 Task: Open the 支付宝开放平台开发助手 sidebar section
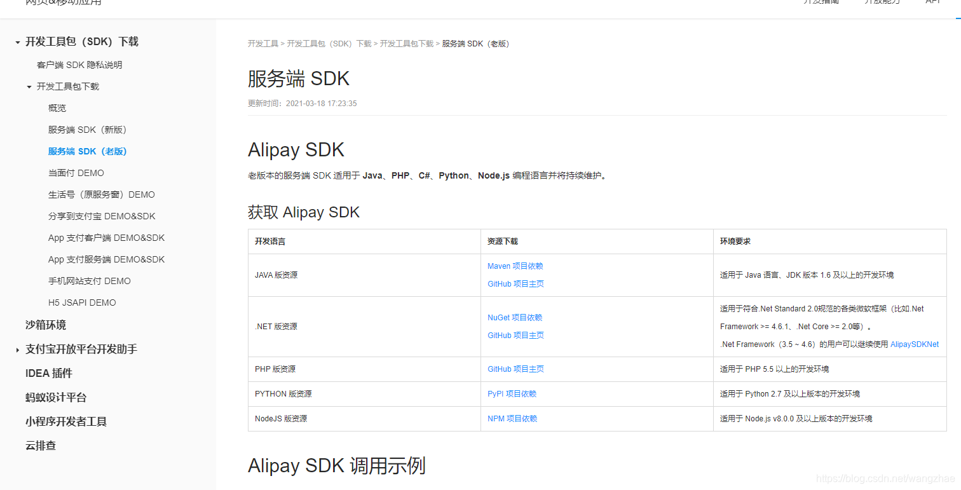(81, 349)
